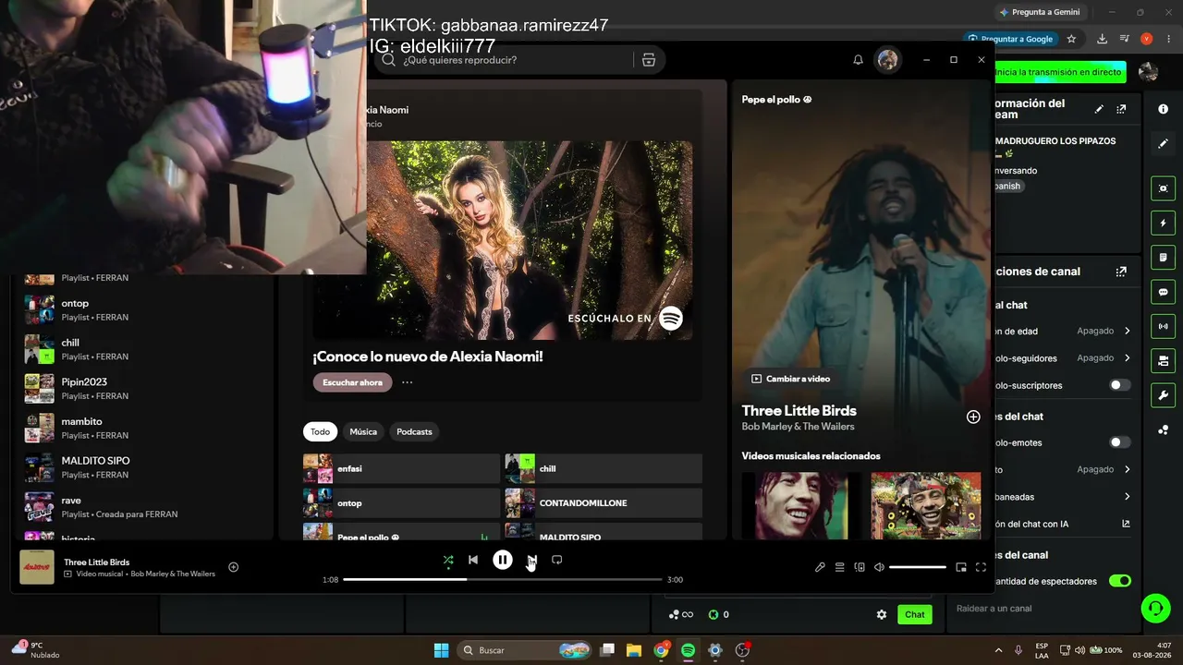Open the Spotify miniplayer
Screen dimensions: 1183x665
point(961,567)
